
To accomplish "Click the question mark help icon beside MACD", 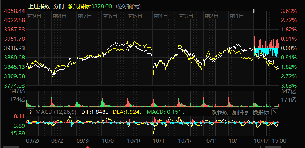I will [30, 112].
